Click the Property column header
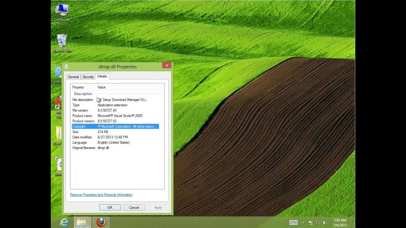The image size is (406, 228). pyautogui.click(x=83, y=87)
